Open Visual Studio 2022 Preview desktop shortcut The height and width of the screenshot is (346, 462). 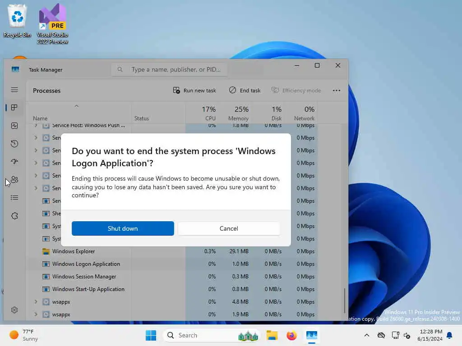pos(52,23)
